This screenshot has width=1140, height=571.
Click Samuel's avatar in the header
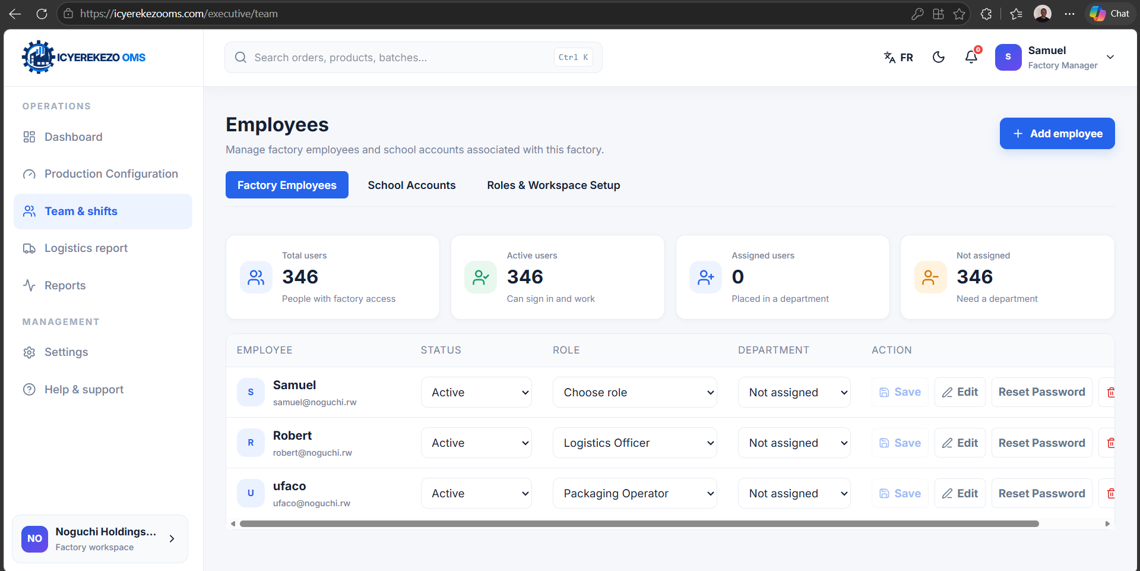pos(1008,57)
